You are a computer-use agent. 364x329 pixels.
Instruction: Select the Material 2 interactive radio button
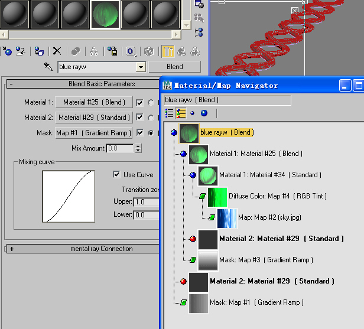[x=151, y=118]
